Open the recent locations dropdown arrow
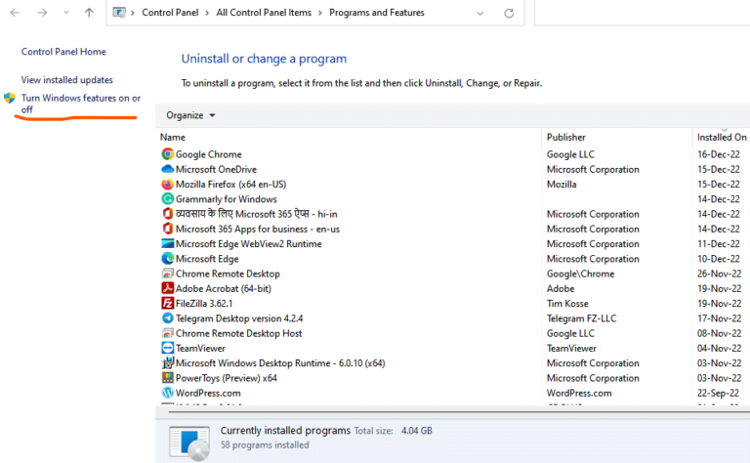This screenshot has height=463, width=750. pyautogui.click(x=66, y=13)
